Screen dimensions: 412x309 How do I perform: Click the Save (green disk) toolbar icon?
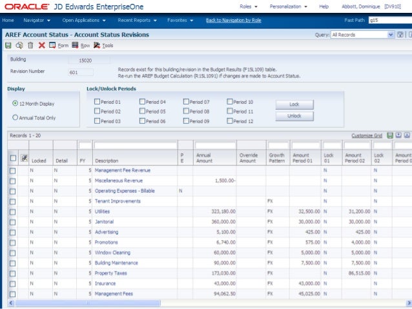[8, 45]
